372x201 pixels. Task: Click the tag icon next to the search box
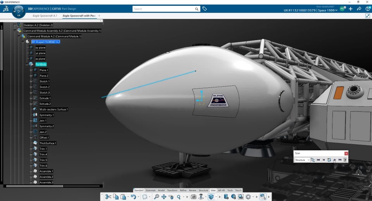pos(205,9)
